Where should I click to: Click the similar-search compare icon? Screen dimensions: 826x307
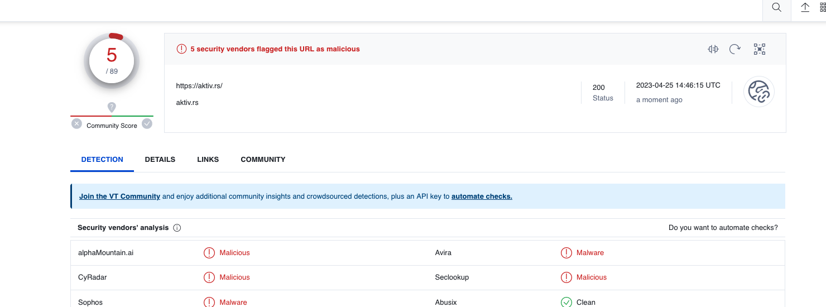[x=713, y=49]
